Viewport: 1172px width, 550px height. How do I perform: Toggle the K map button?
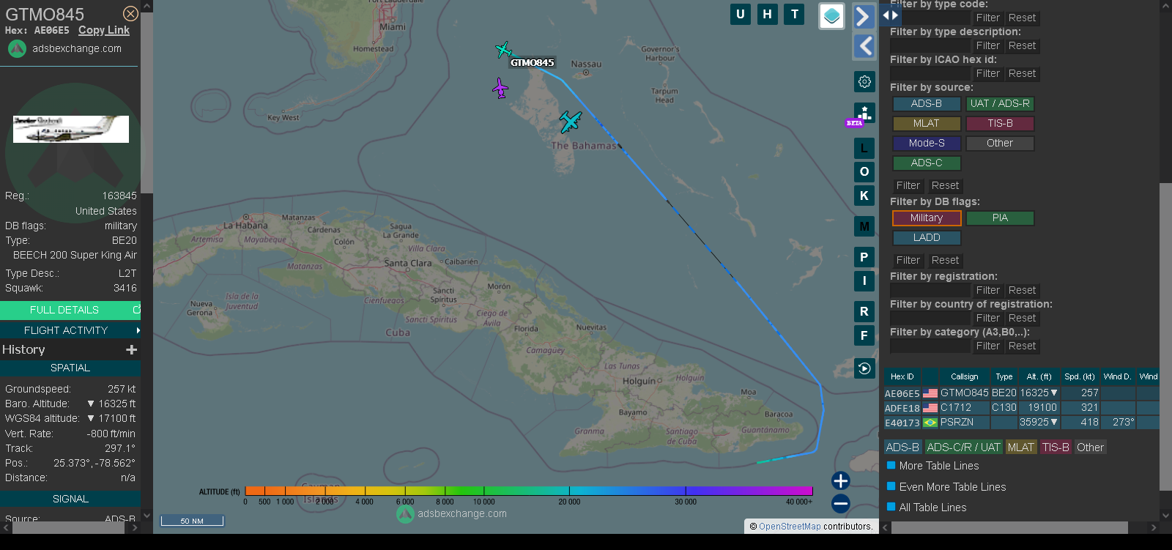[x=864, y=196]
